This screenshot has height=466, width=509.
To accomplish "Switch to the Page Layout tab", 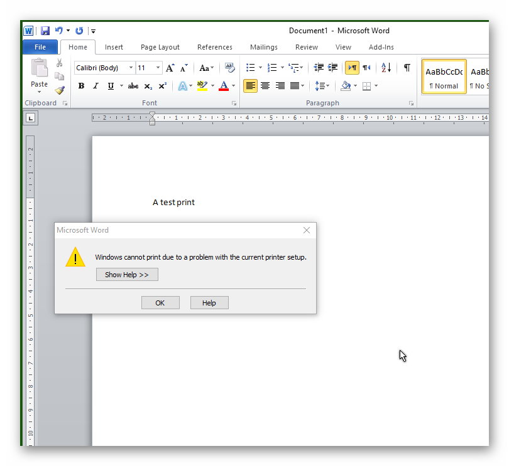I will 160,47.
